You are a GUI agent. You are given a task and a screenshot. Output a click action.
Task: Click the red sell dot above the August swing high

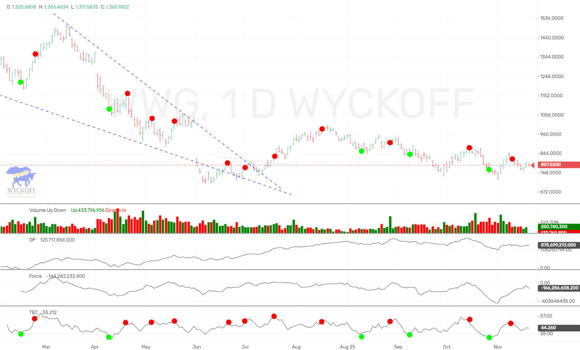click(322, 128)
